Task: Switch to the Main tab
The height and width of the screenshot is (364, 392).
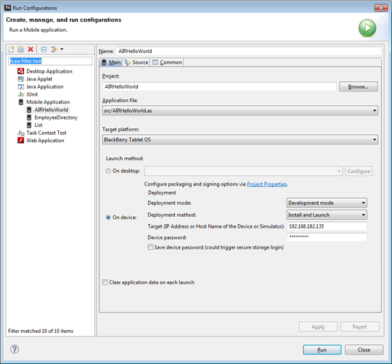Action: point(111,62)
